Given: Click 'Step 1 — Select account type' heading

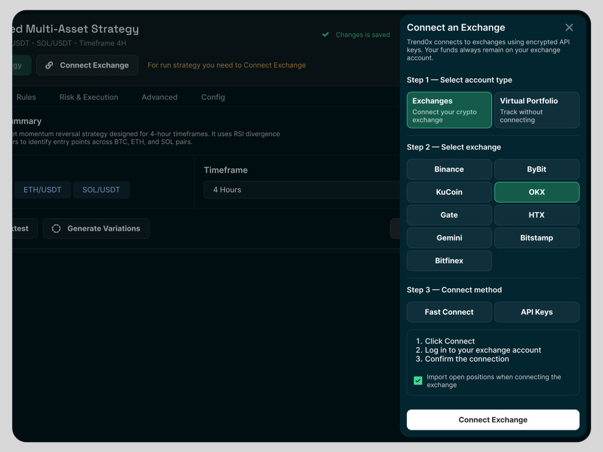Looking at the screenshot, I should [459, 80].
